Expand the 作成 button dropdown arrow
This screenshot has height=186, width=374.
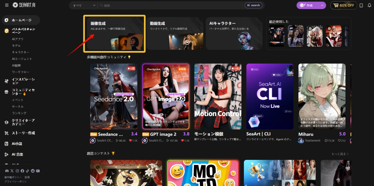point(322,5)
